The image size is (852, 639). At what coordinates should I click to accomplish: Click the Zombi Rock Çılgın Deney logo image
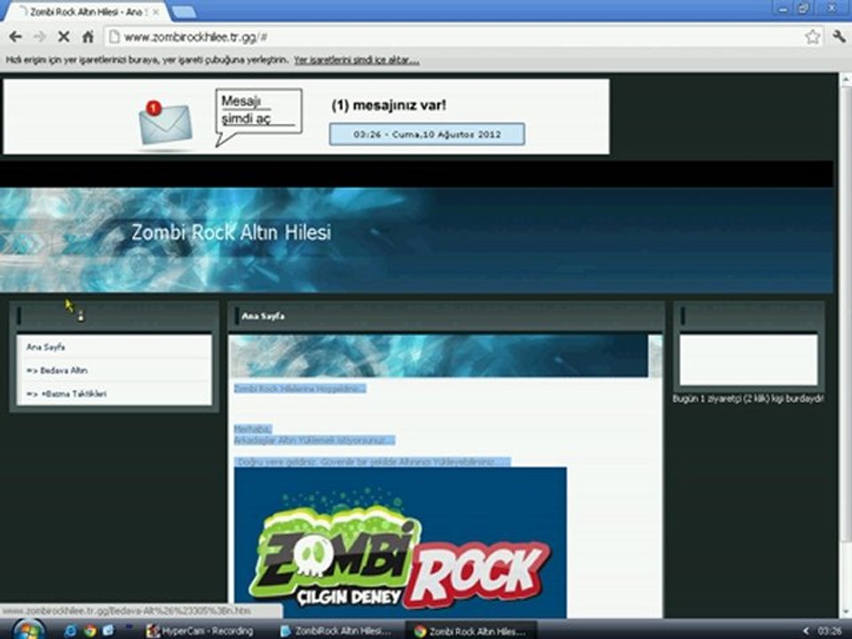click(400, 541)
